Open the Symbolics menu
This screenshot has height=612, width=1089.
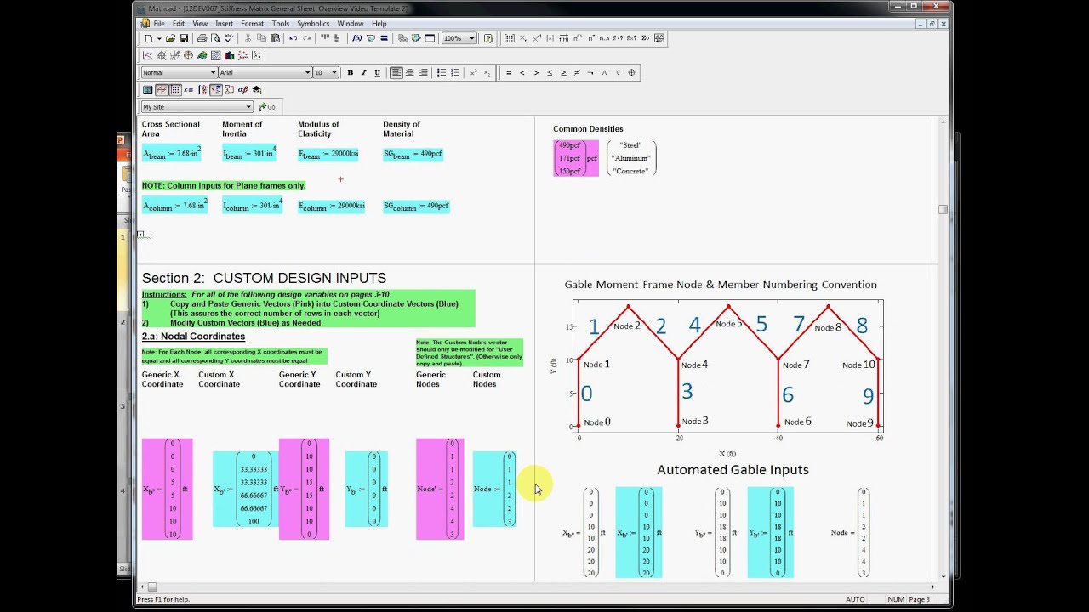312,24
